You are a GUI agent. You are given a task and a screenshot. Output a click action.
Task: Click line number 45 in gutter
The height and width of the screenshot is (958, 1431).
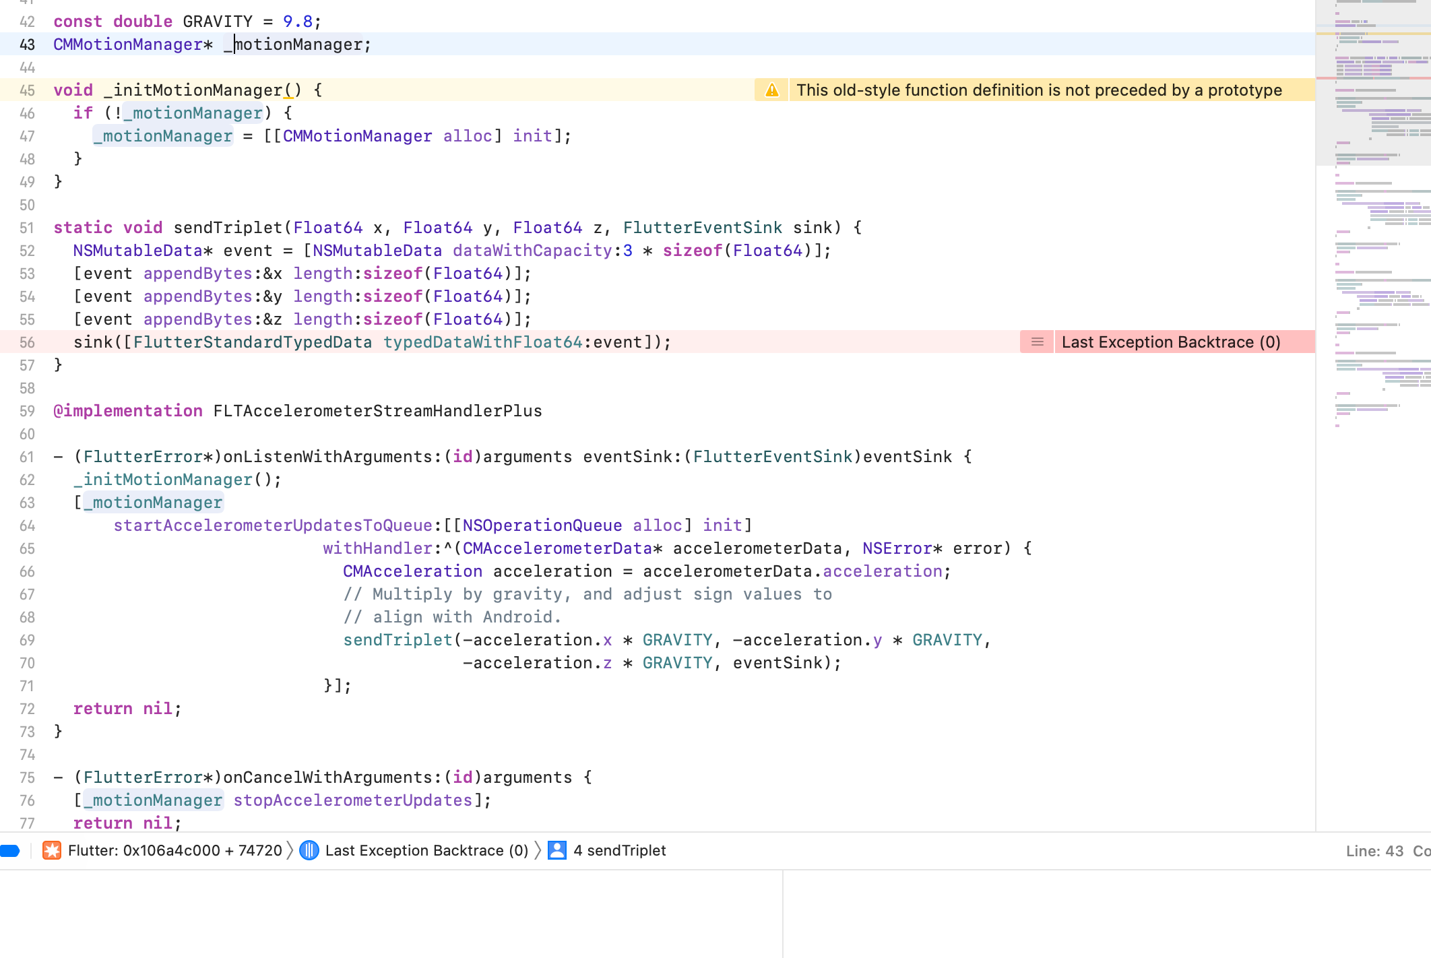[x=27, y=90]
